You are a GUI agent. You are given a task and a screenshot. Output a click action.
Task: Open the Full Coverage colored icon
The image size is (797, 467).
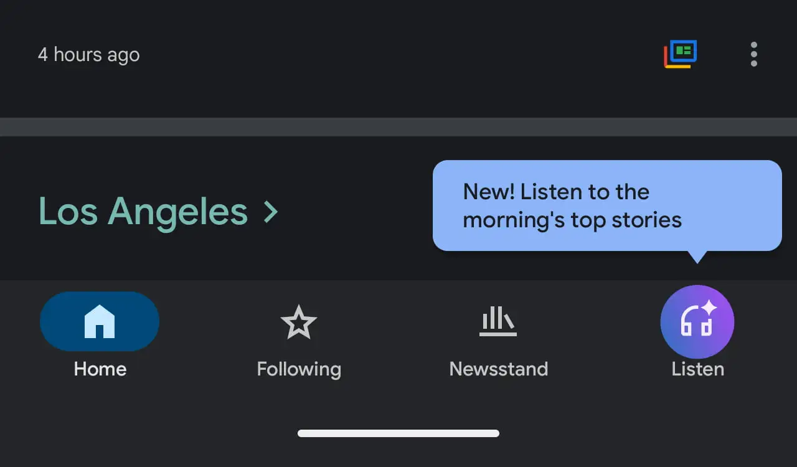point(680,54)
